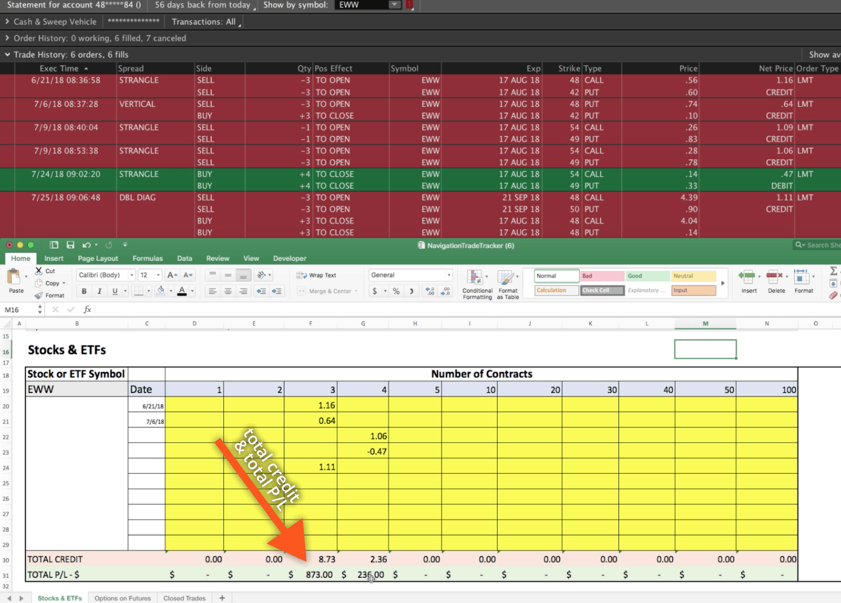Switch to Closed Trades sheet
Viewport: 841px width, 603px height.
tap(184, 598)
